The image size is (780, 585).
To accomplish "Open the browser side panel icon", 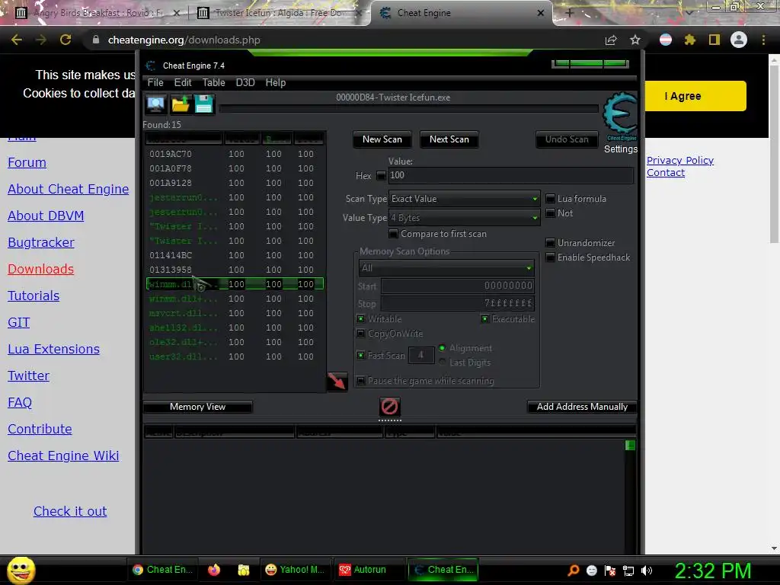I will click(x=714, y=40).
